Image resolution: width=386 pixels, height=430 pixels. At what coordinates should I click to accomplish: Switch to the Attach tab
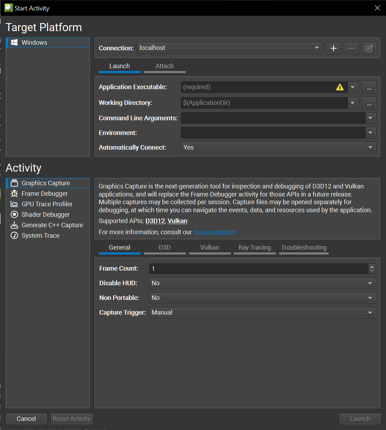click(165, 66)
